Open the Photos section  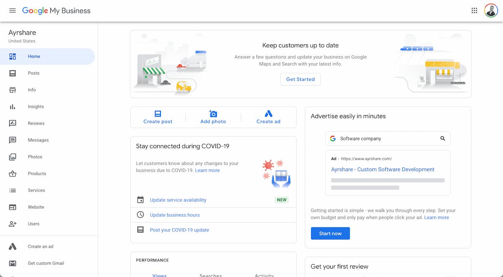pos(35,156)
